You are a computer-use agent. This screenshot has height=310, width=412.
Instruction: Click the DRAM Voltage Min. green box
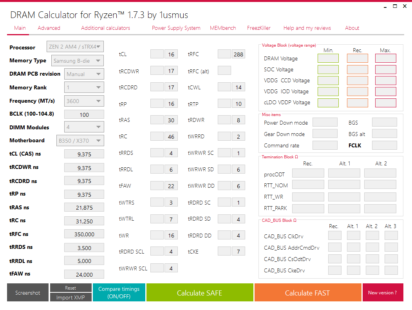328,58
